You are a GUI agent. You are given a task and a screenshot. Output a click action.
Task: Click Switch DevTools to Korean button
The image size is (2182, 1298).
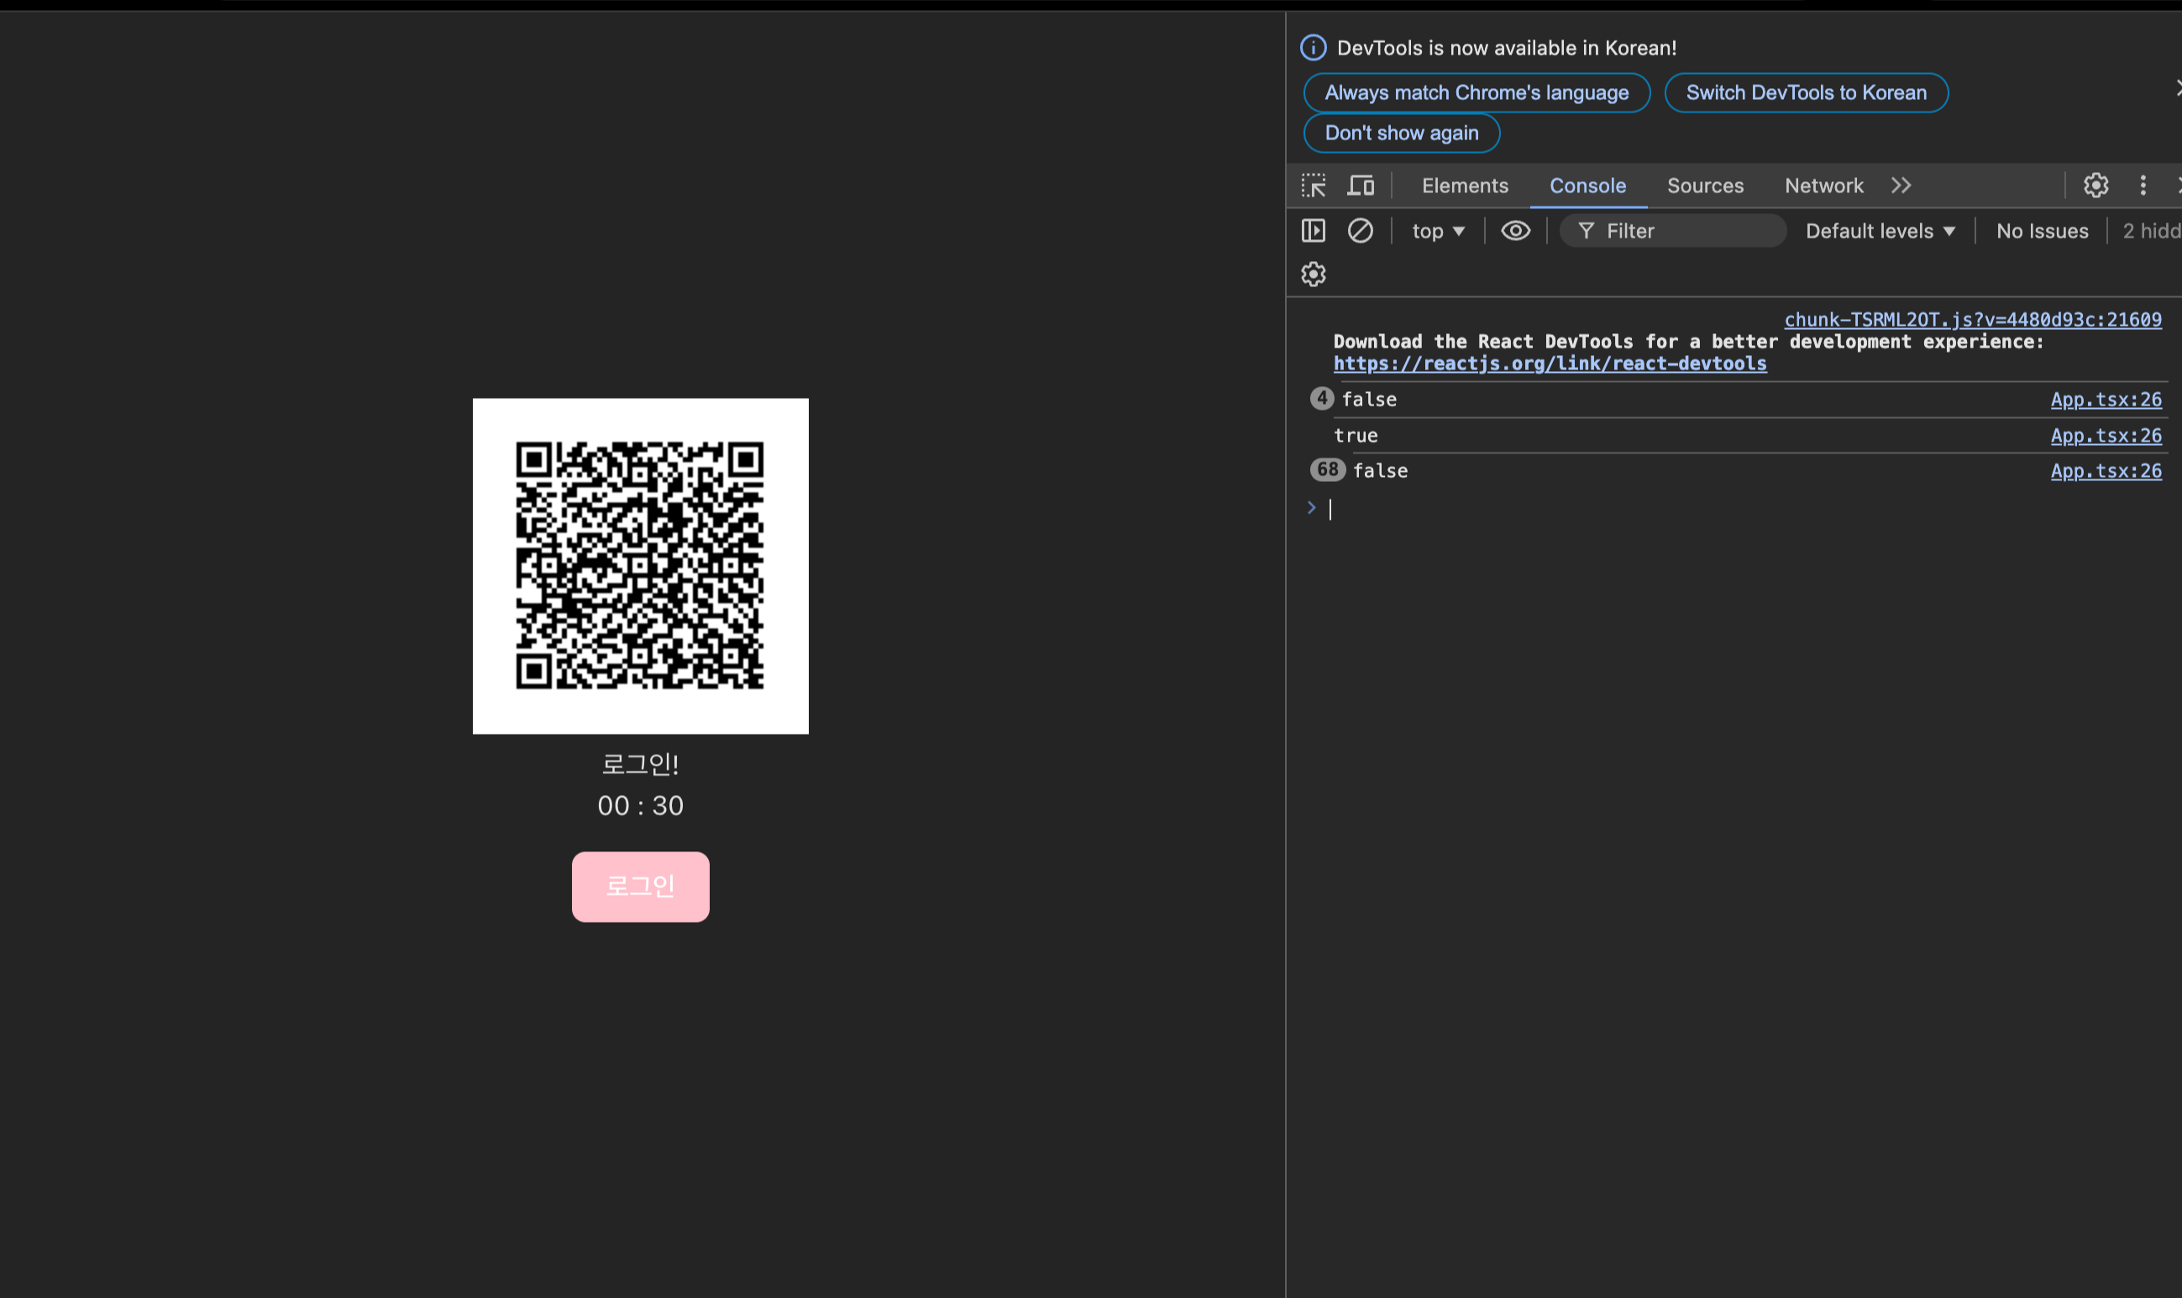coord(1806,92)
